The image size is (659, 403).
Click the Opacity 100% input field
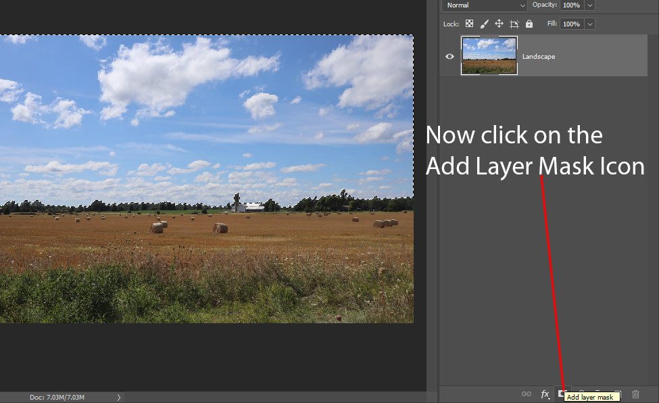pyautogui.click(x=571, y=5)
